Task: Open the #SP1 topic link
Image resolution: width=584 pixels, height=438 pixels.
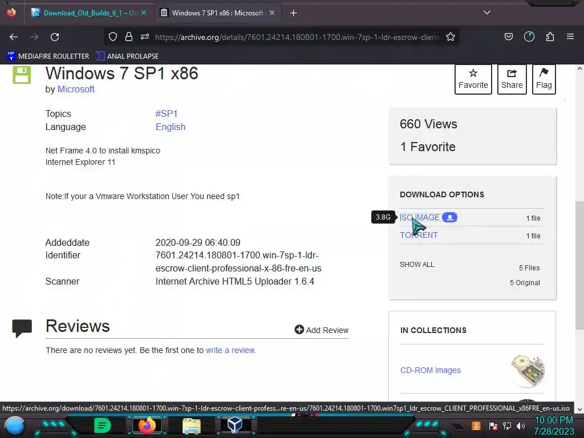Action: pyautogui.click(x=166, y=113)
